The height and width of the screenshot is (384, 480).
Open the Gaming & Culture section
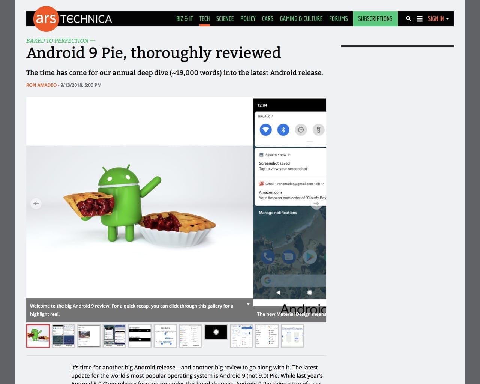point(301,19)
